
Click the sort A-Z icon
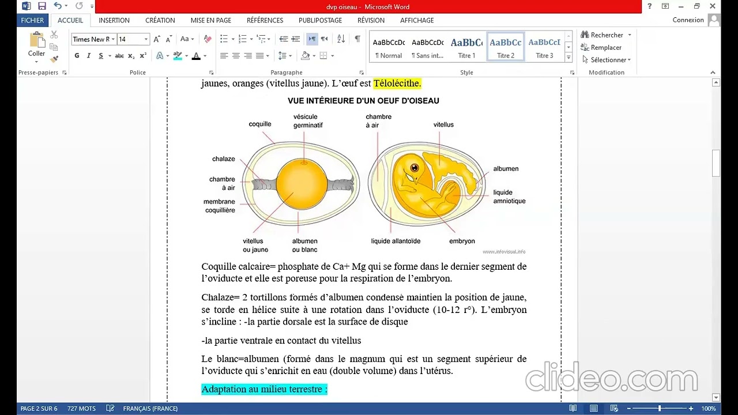click(341, 39)
